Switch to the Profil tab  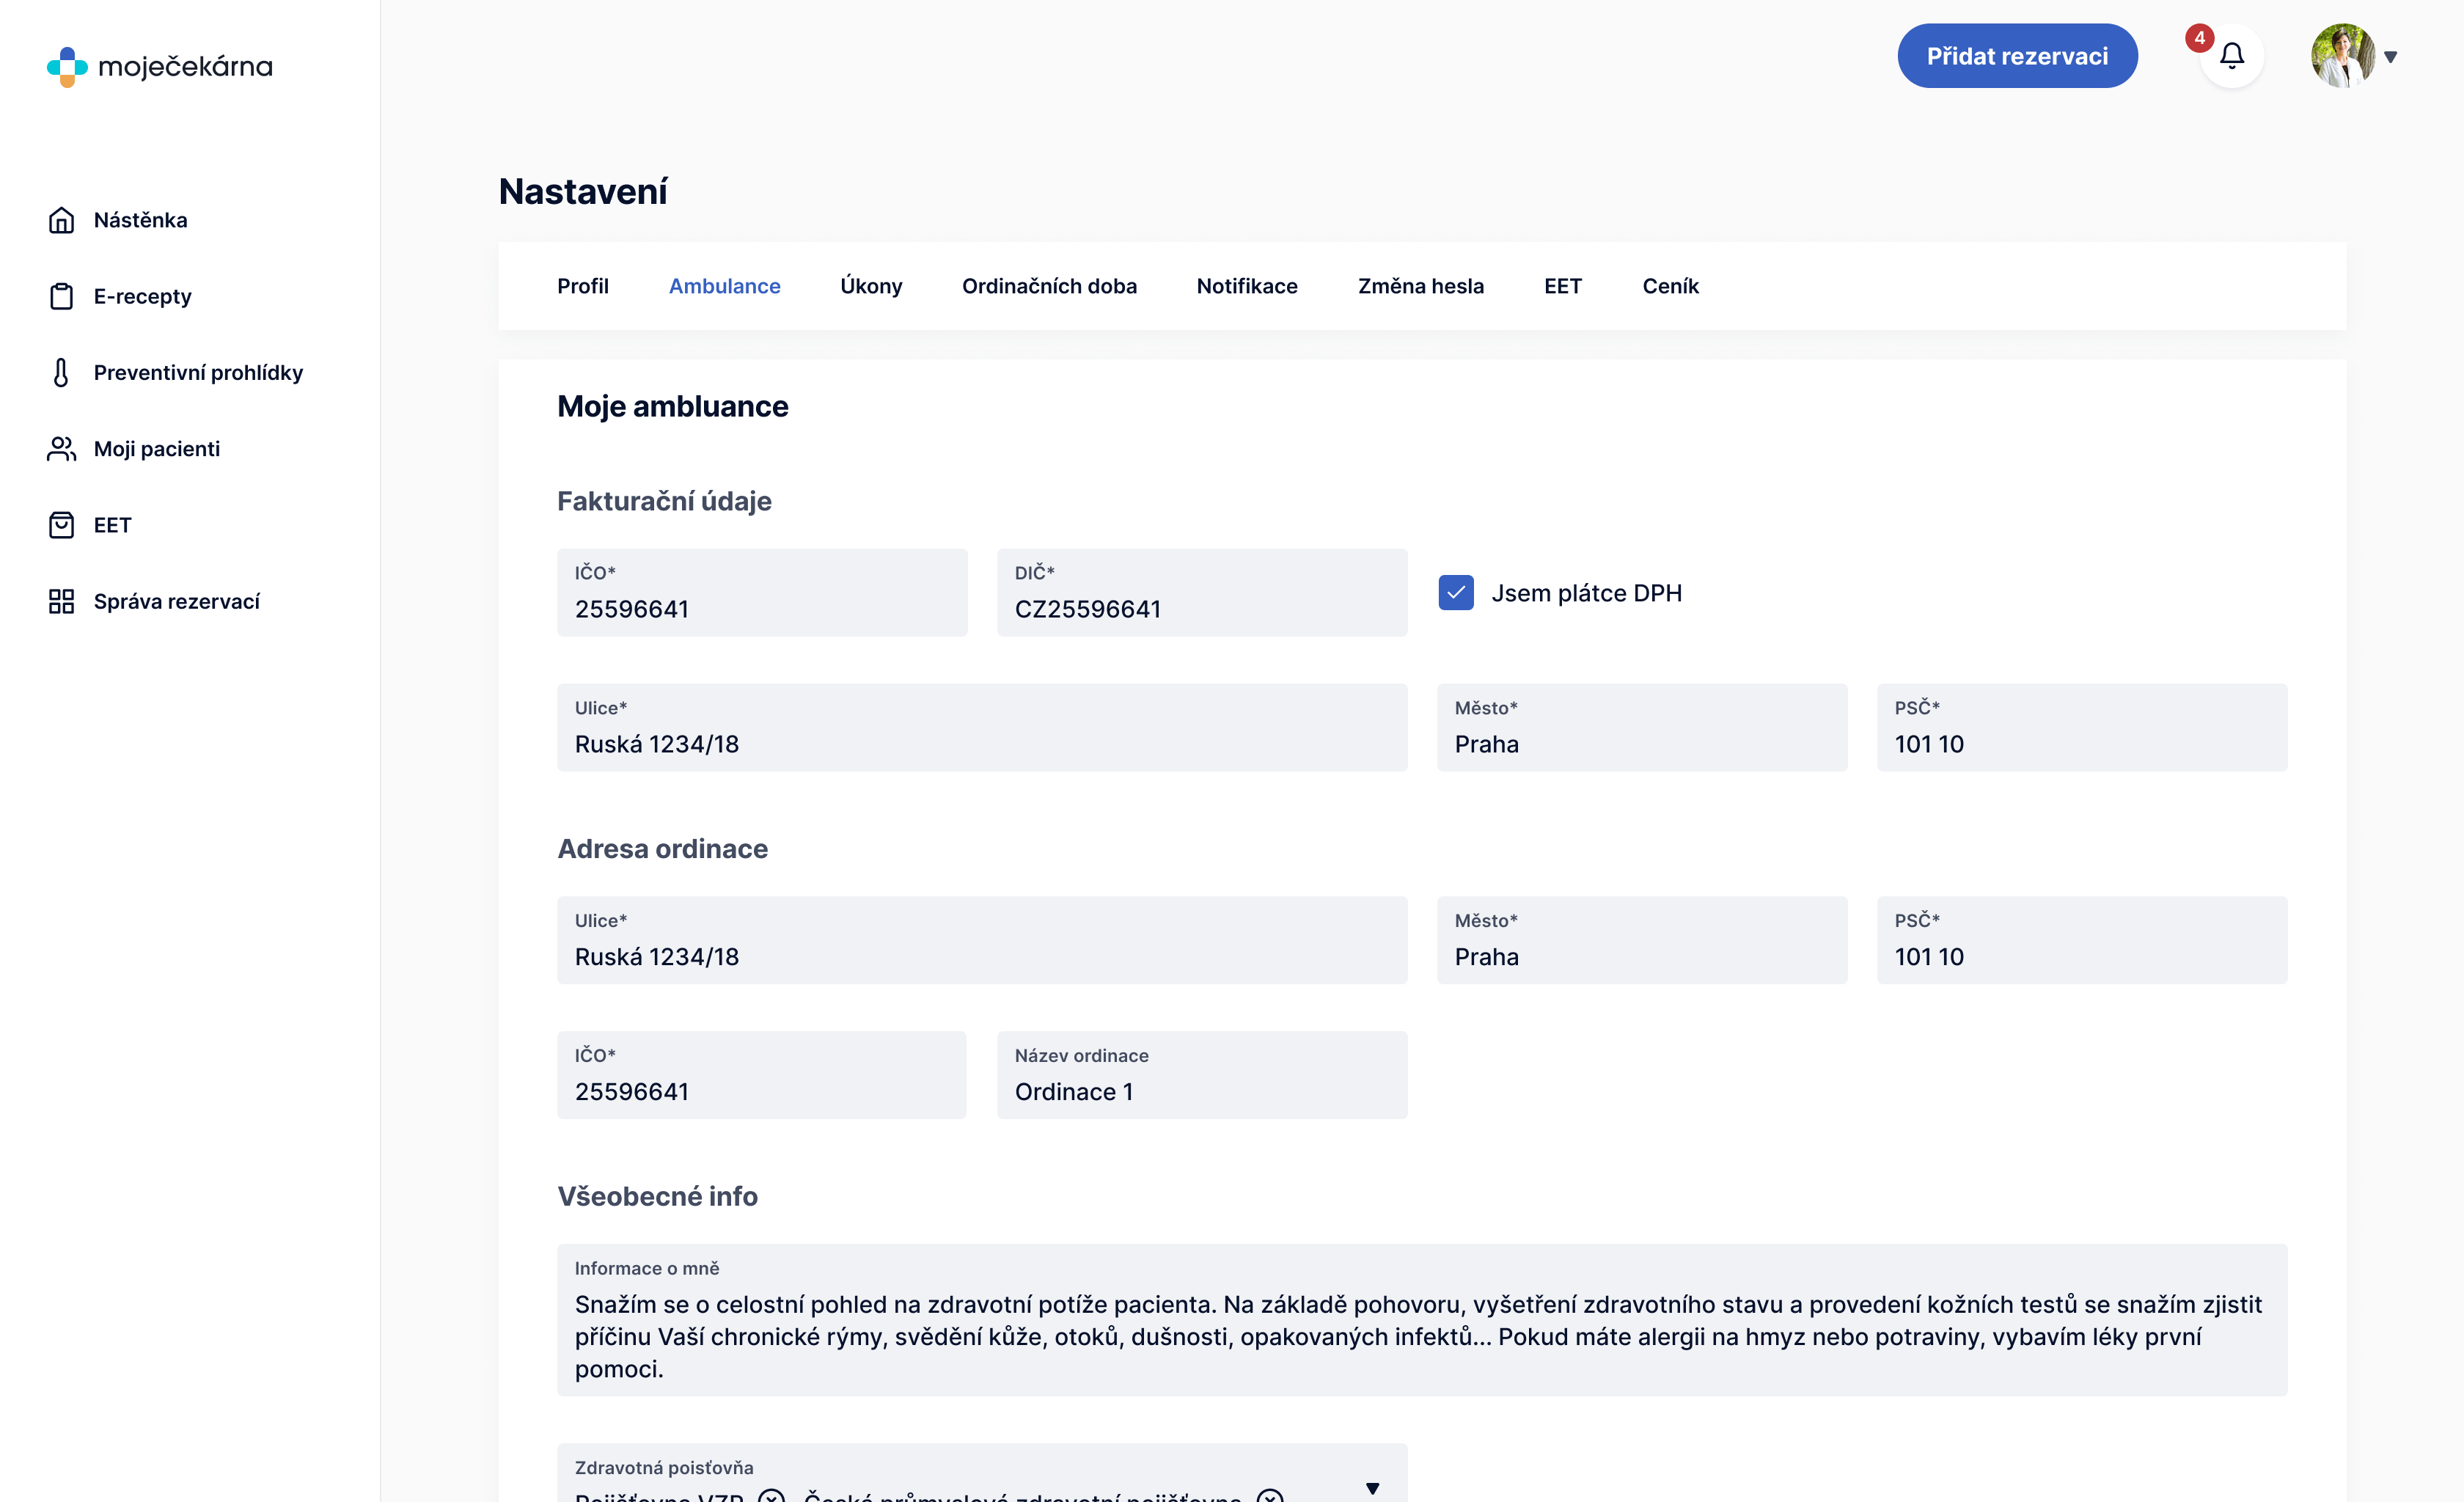[582, 286]
